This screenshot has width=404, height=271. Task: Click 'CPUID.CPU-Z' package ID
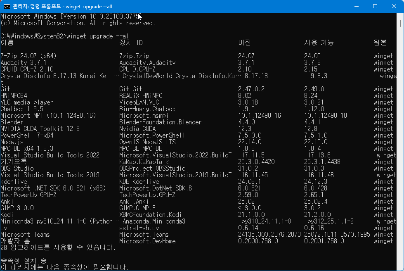137,69
